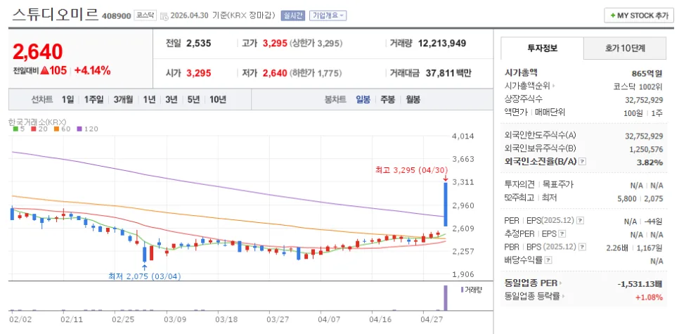
Task: Click the 선차트 label
Action: (42, 99)
